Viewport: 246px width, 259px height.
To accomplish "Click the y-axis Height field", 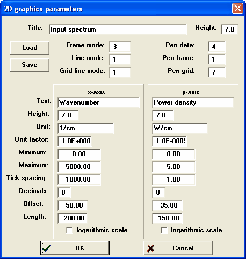I will click(163, 115).
